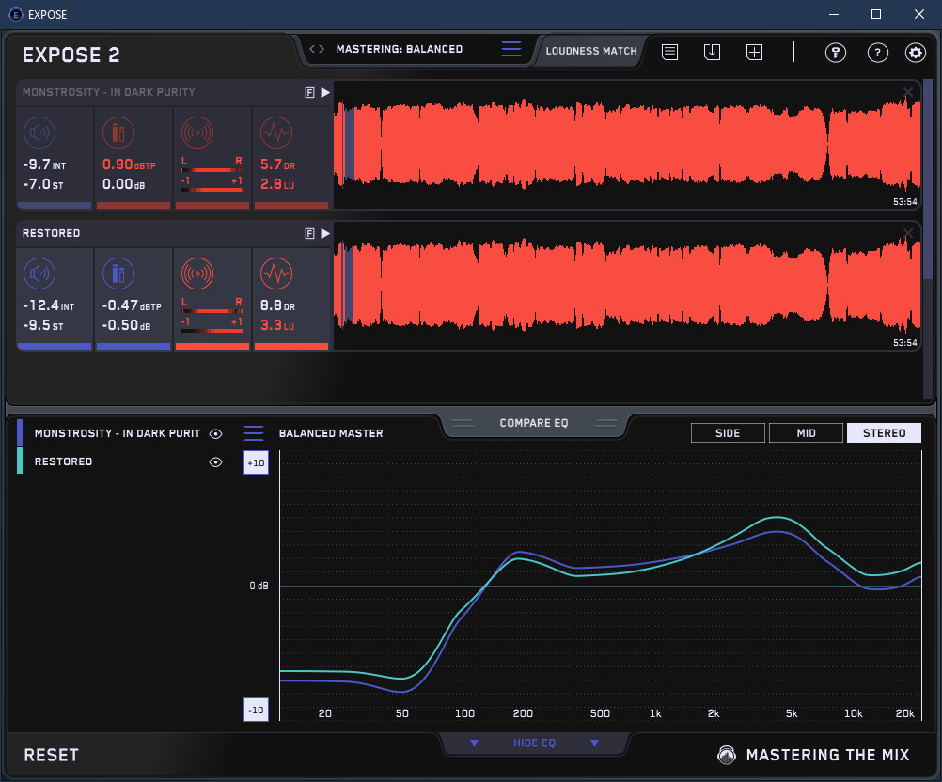Viewport: 942px width, 782px height.
Task: Click the license key icon
Action: pos(836,53)
